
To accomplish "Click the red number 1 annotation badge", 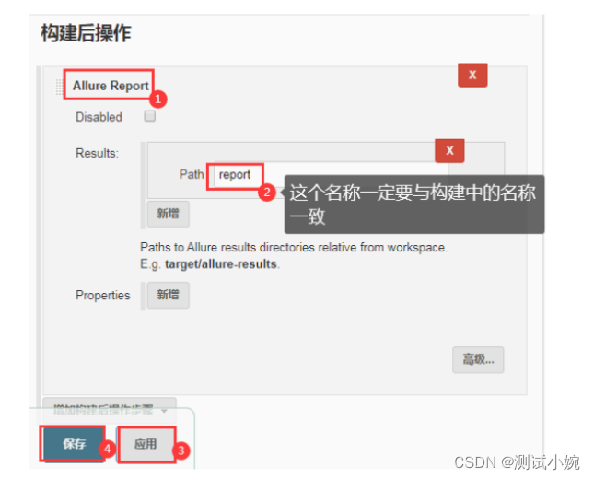I will [158, 99].
